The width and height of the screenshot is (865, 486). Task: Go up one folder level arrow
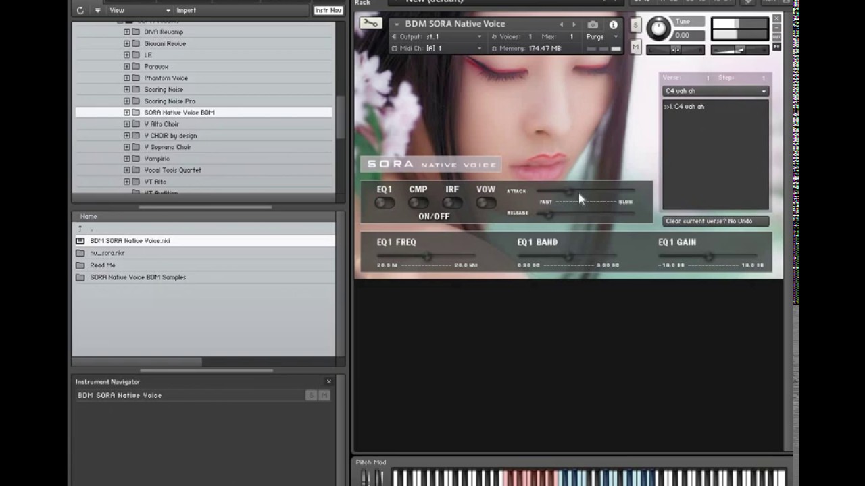[x=80, y=229]
